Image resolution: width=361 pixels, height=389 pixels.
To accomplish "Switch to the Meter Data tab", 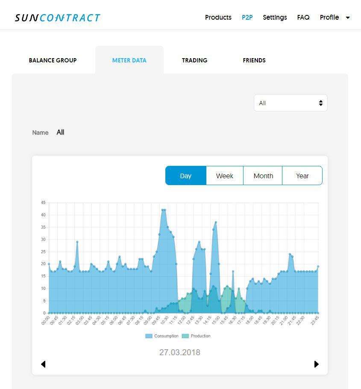I will coord(129,60).
